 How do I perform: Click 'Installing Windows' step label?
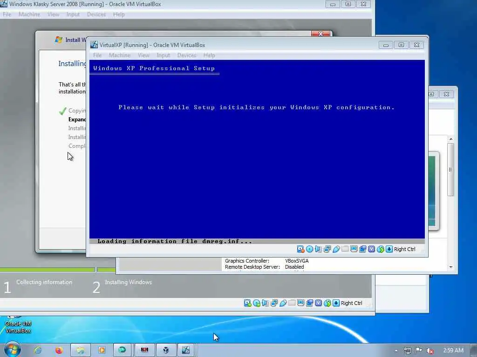click(x=129, y=282)
